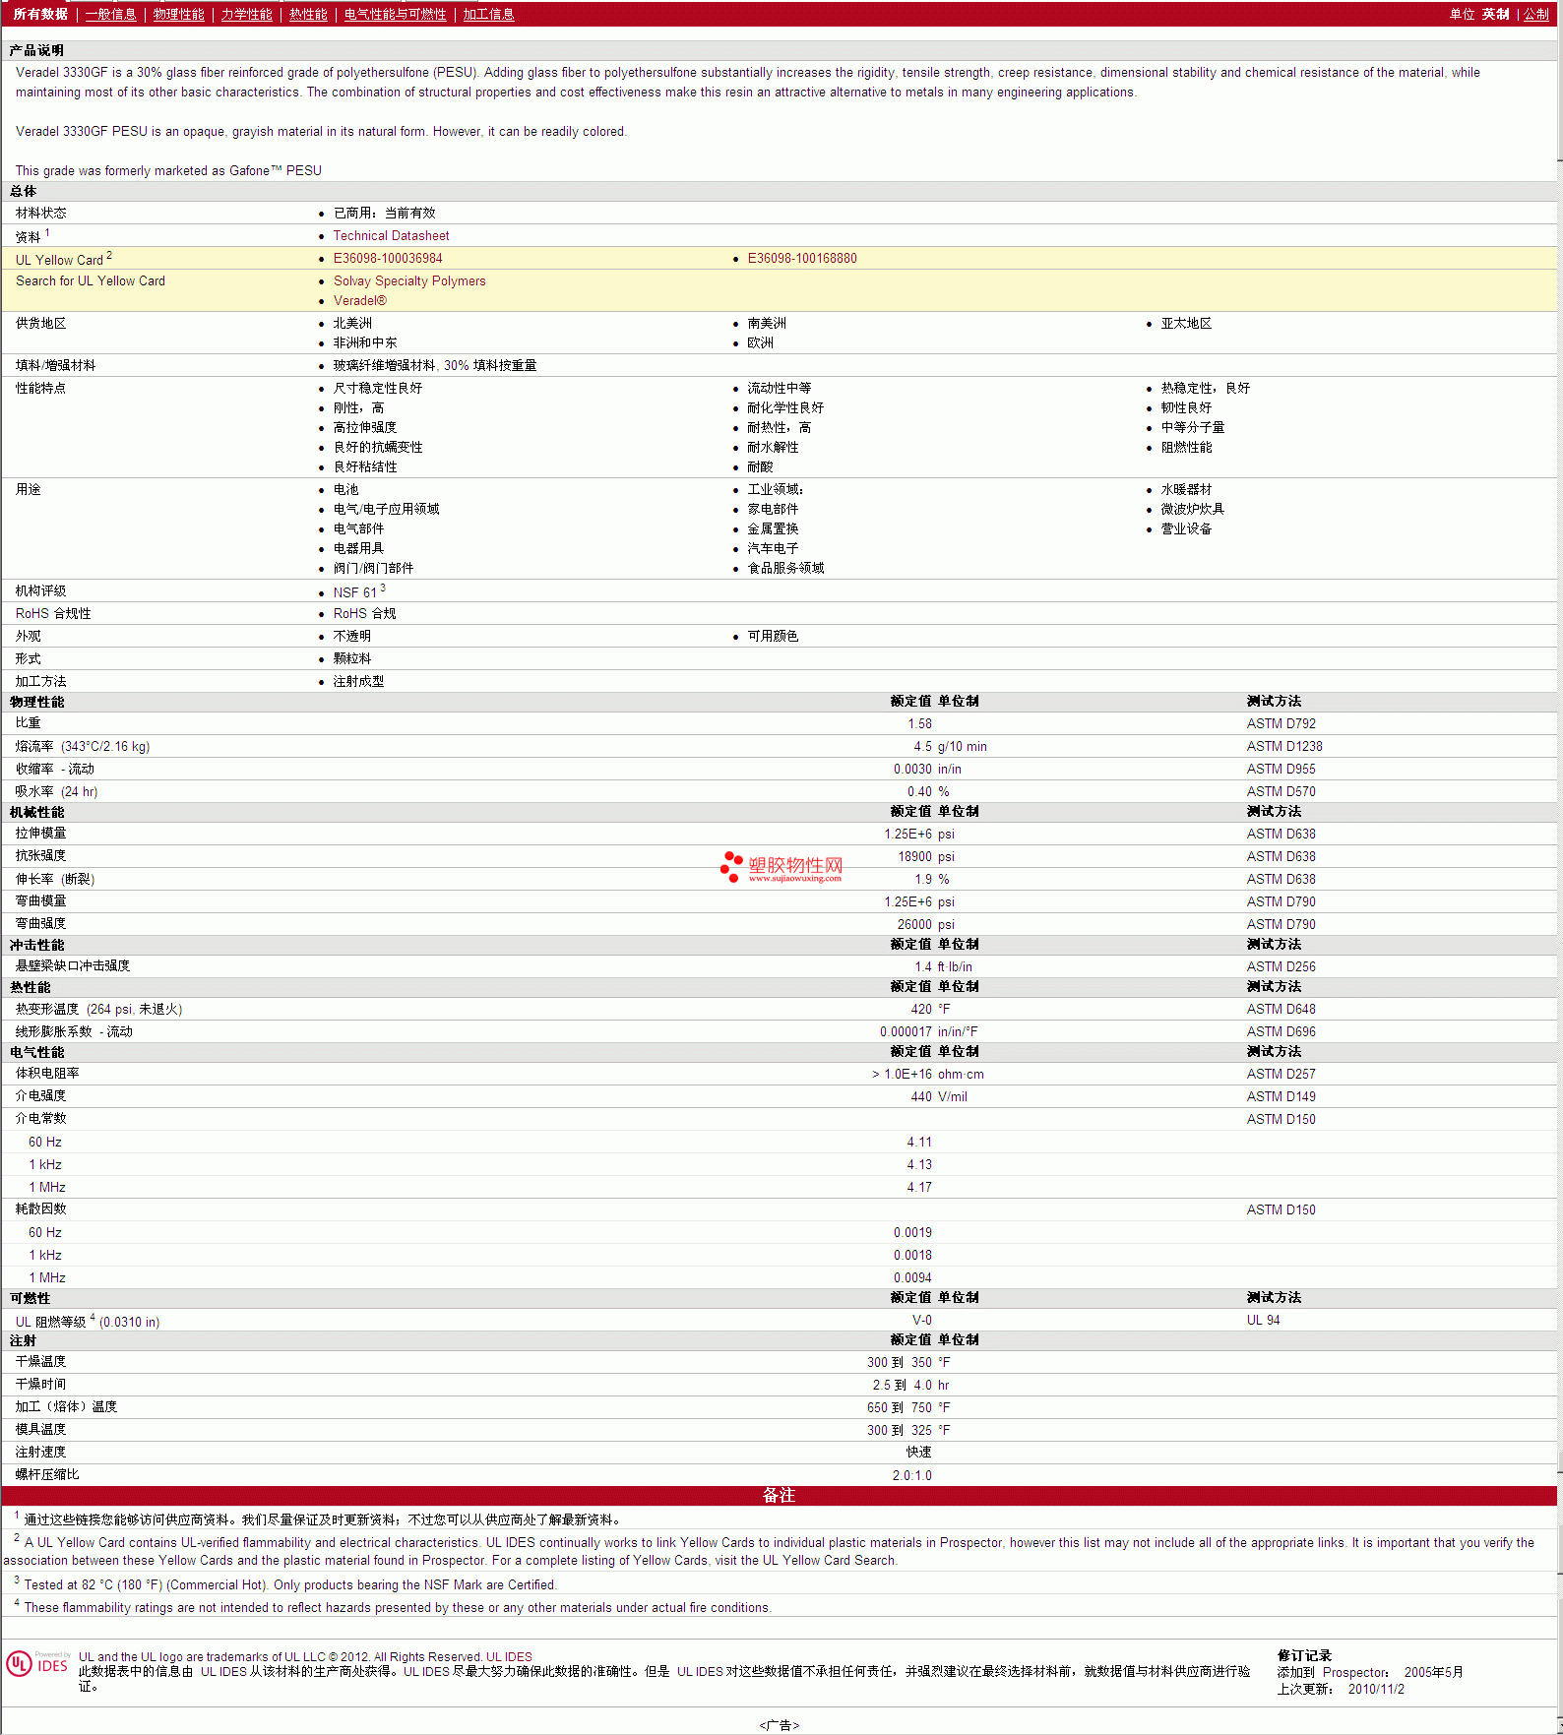The image size is (1563, 1735).
Task: Click the UL IDES logo in footer
Action: point(37,1663)
